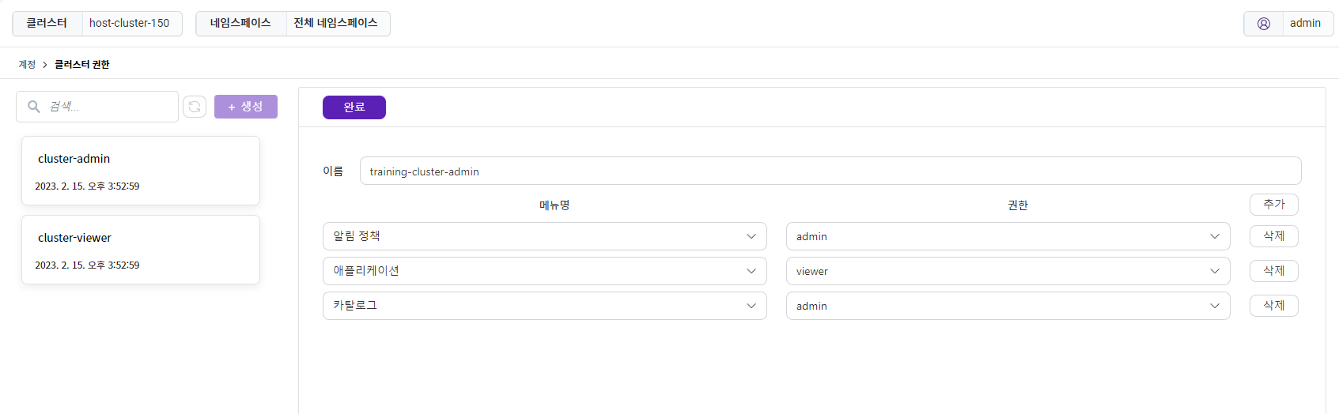The height and width of the screenshot is (414, 1339).
Task: Open the permission dropdown for 카탈로그 row
Action: (1008, 306)
